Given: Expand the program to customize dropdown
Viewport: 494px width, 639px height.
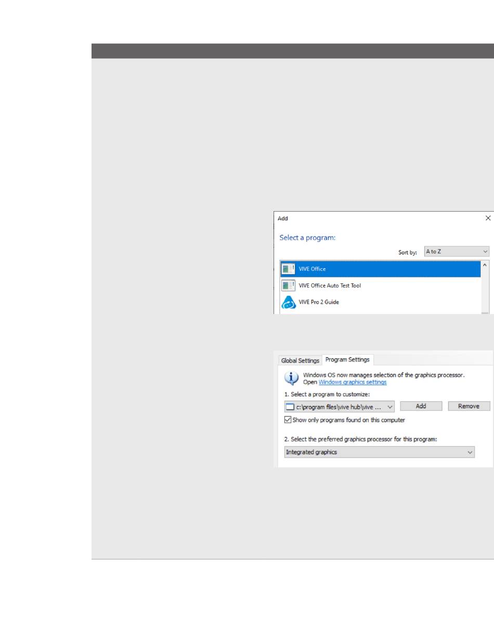Looking at the screenshot, I should click(340, 407).
